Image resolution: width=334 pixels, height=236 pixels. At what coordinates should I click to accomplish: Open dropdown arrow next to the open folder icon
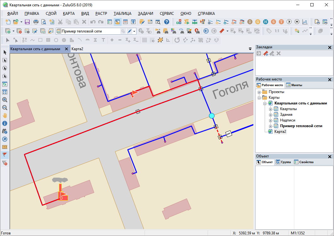tap(21, 22)
